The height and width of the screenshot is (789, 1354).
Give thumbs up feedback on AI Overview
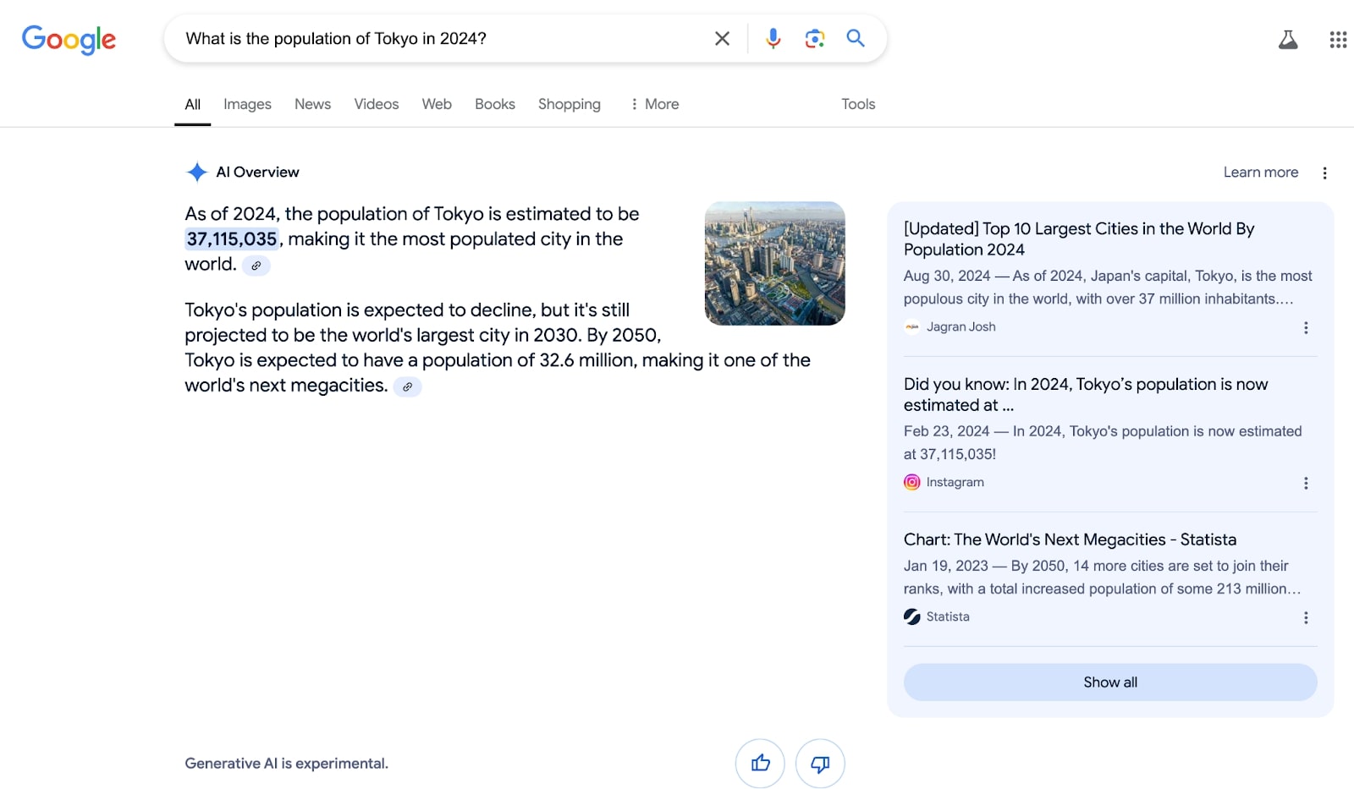(760, 764)
